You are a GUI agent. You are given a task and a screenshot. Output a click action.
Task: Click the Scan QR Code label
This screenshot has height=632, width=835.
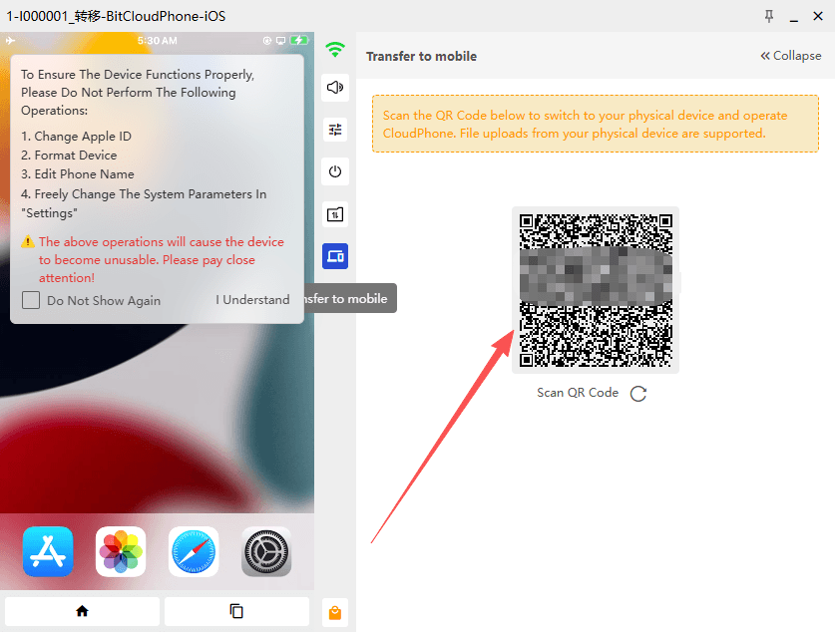pos(578,393)
